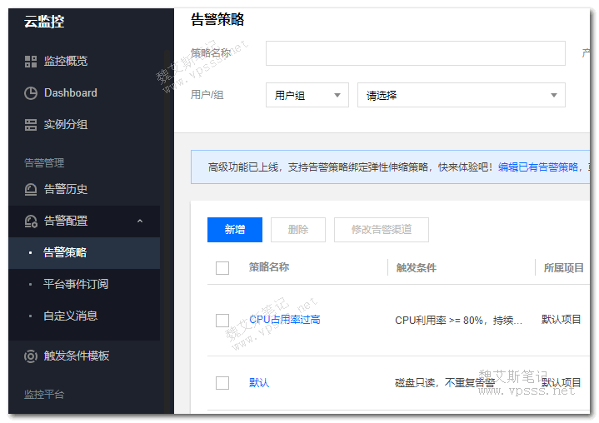Check the 默认 policy row checkbox
This screenshot has width=599, height=423.
click(x=222, y=382)
